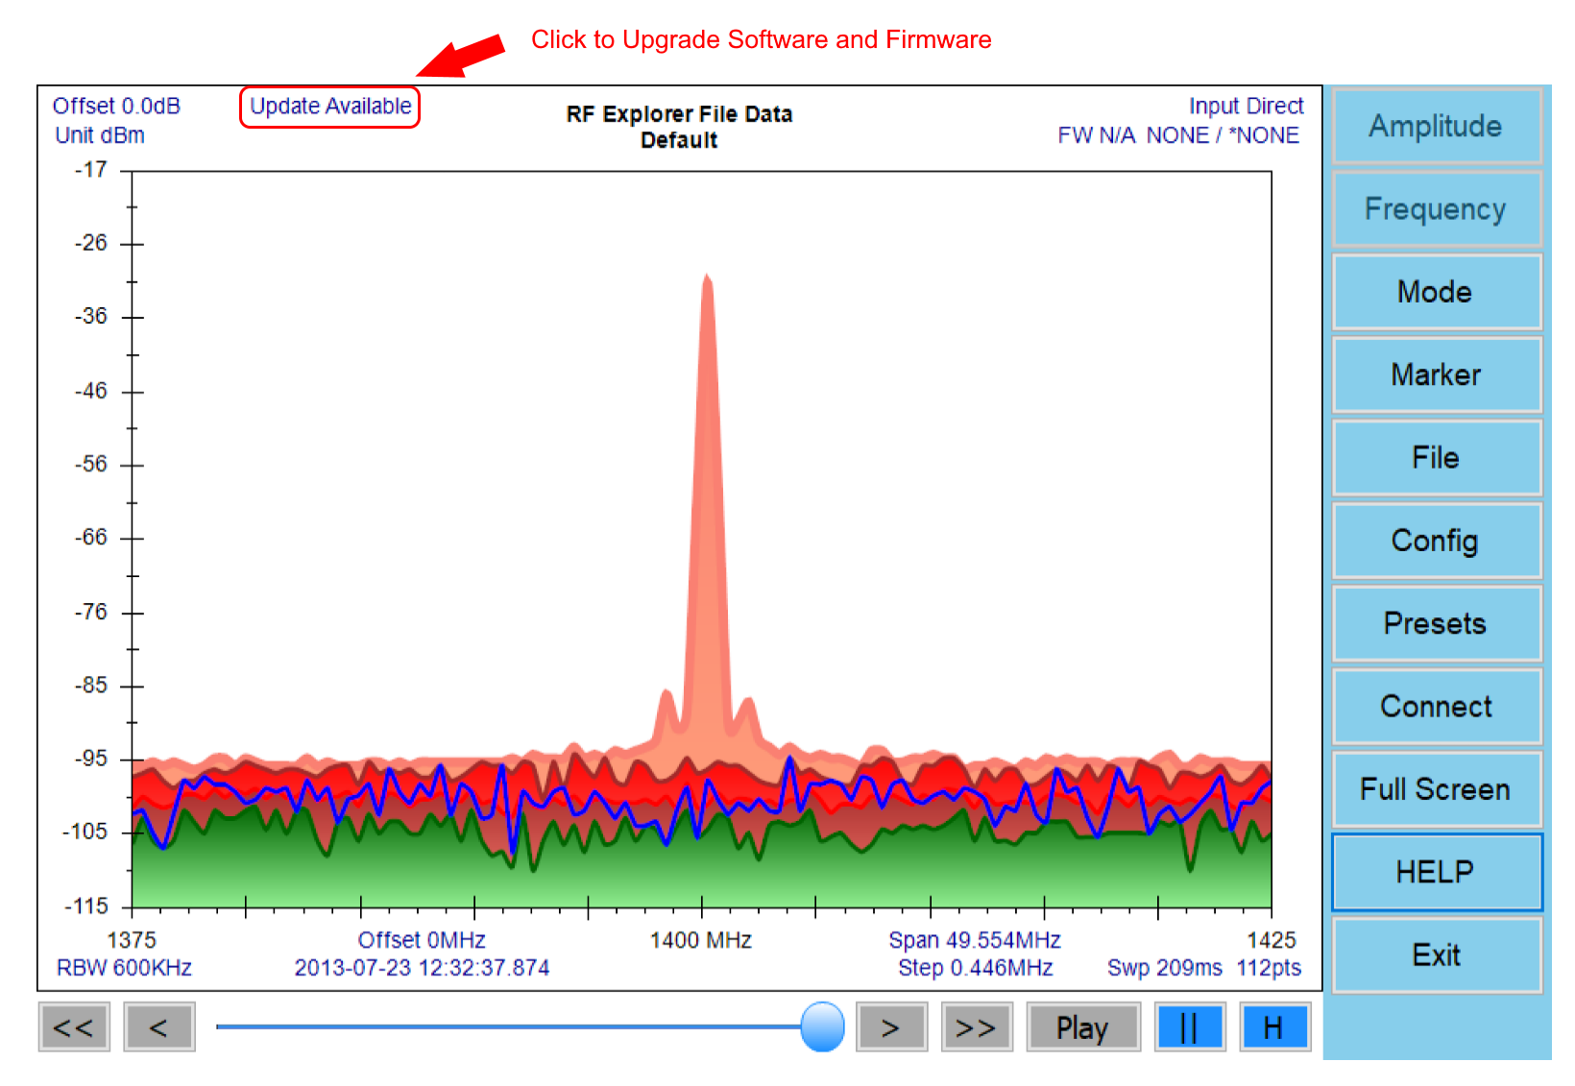Viewport: 1575px width, 1086px height.
Task: Click the 2013-07-23 timestamp text
Action: pos(422,967)
